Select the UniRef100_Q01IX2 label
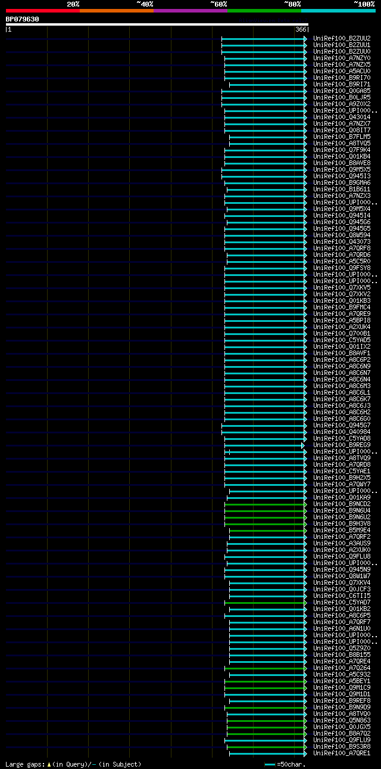 pyautogui.click(x=342, y=346)
